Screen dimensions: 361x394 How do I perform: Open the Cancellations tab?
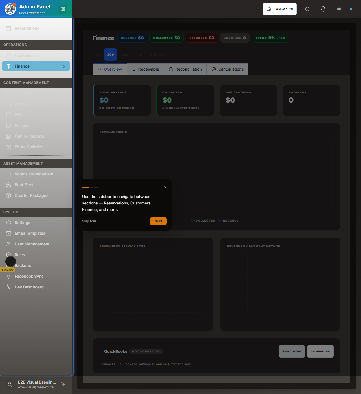click(x=228, y=69)
